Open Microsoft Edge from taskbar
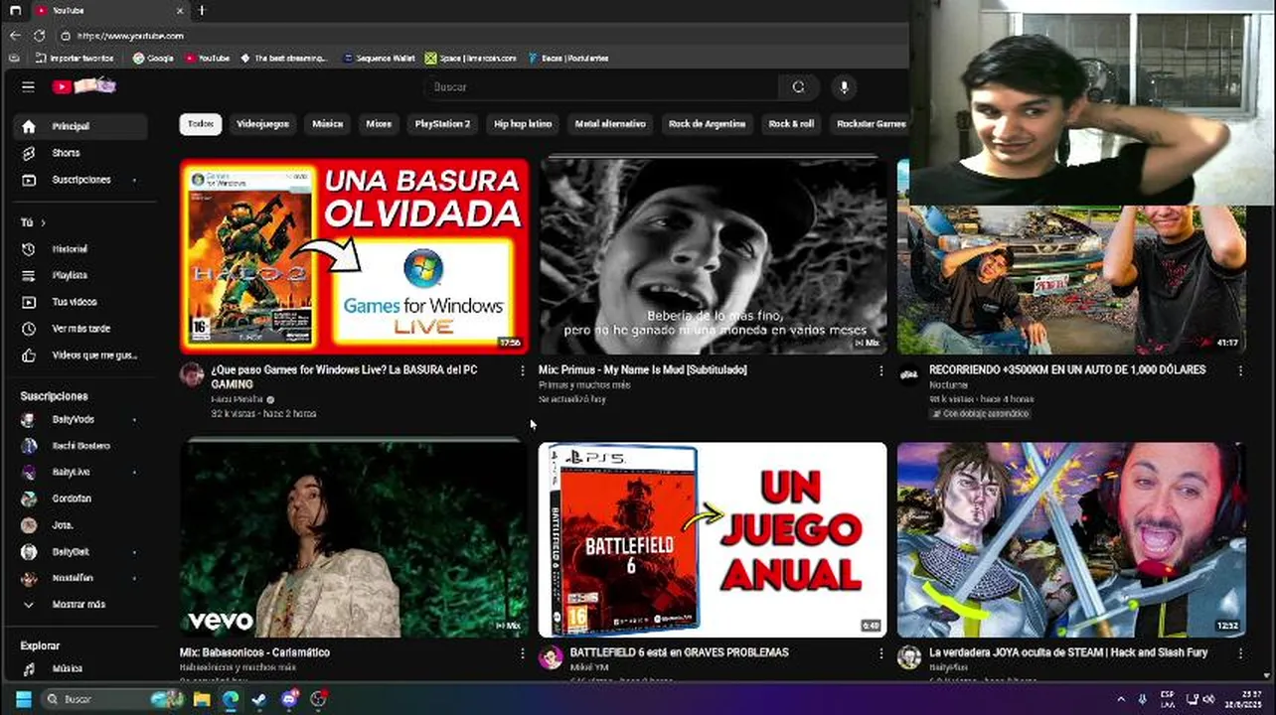1276x715 pixels. [231, 699]
